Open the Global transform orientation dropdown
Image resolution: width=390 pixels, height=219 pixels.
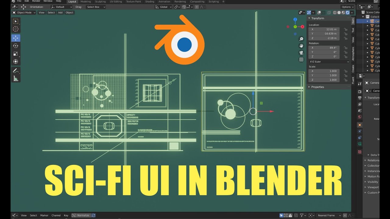click(x=163, y=7)
